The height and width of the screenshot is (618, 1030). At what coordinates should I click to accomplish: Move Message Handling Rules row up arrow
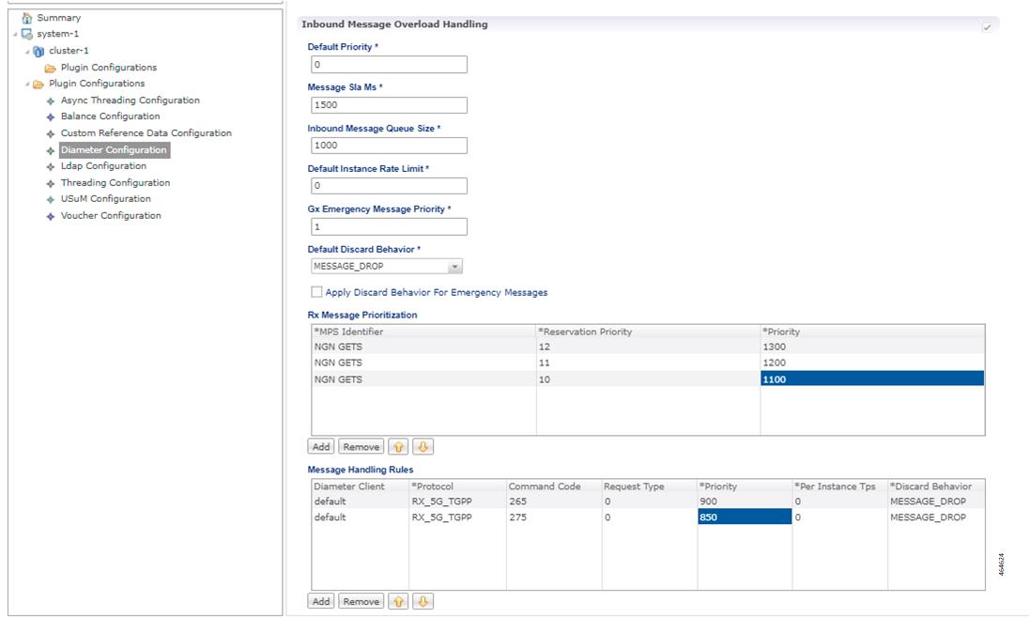coord(398,602)
